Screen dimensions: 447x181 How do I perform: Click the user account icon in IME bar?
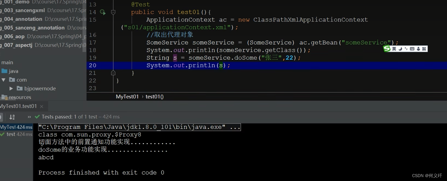pos(418,49)
